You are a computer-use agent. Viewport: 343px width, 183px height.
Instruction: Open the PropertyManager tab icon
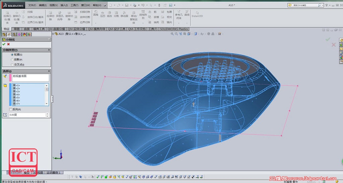9,34
